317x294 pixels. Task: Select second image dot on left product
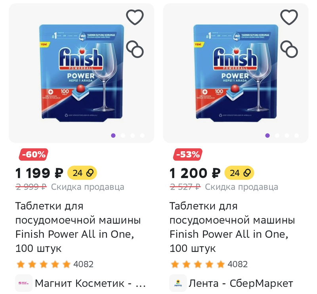coord(123,135)
